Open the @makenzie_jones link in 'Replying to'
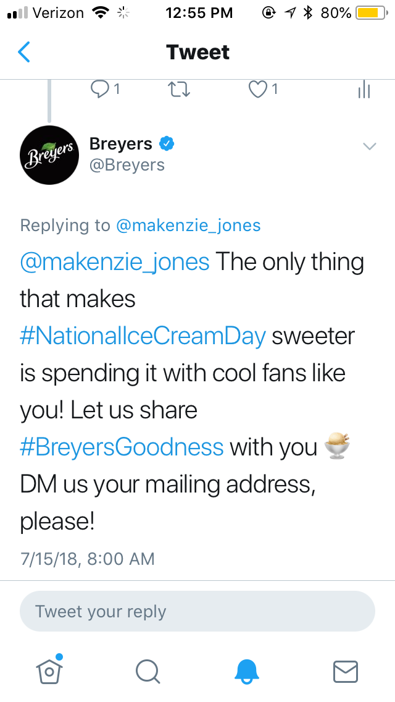Image resolution: width=395 pixels, height=702 pixels. click(x=188, y=226)
